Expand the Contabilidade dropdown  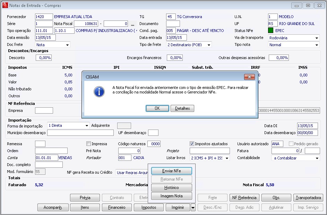pos(317,158)
